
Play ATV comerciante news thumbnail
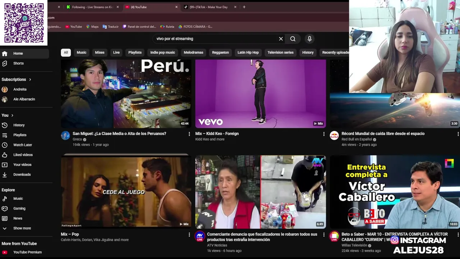(261, 192)
